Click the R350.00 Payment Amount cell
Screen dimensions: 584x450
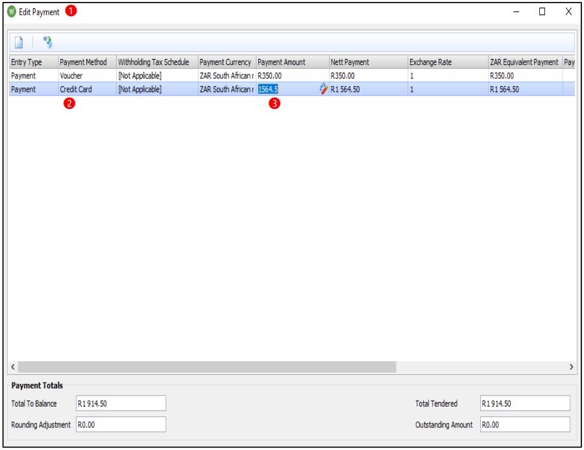tap(293, 76)
